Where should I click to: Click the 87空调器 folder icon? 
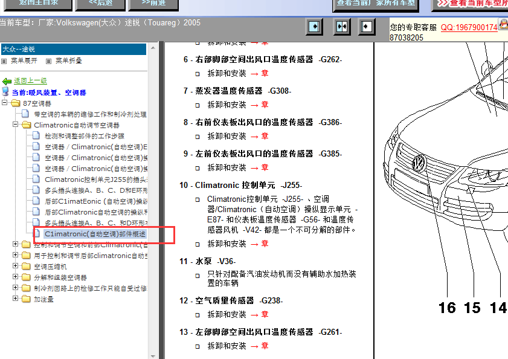(x=16, y=103)
